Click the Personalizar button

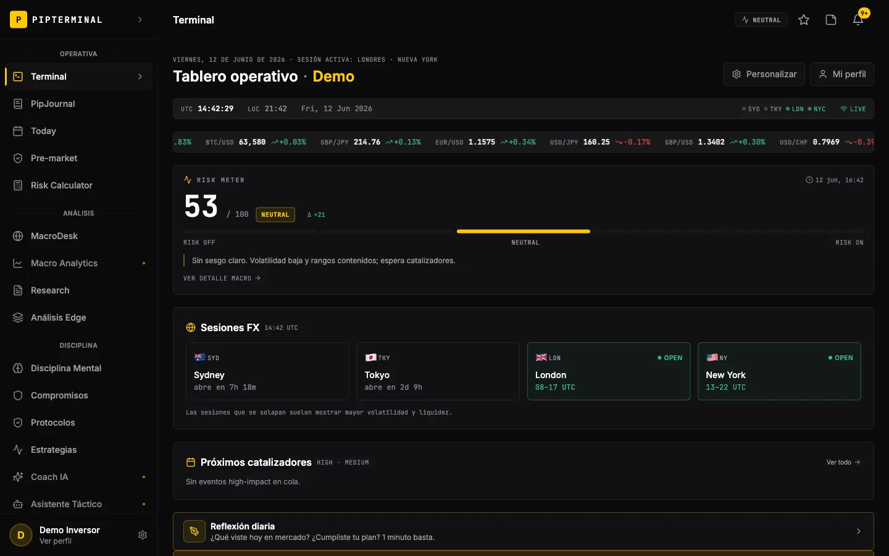(x=764, y=74)
